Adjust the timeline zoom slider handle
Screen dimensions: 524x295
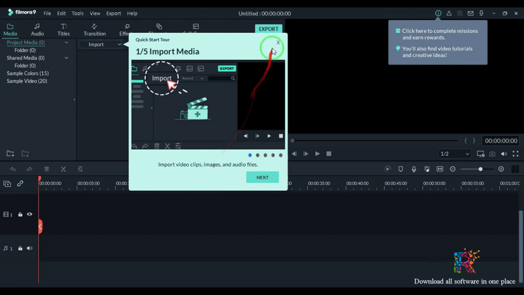(x=480, y=169)
